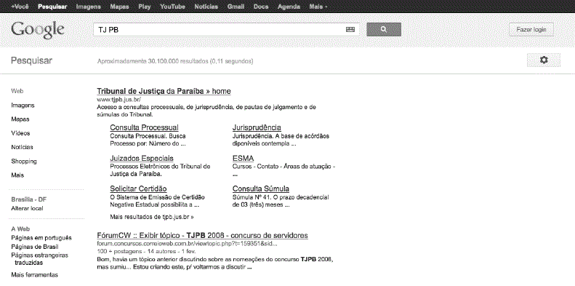Image resolution: width=575 pixels, height=286 pixels.
Task: Select Web in the left sidebar
Action: click(17, 91)
